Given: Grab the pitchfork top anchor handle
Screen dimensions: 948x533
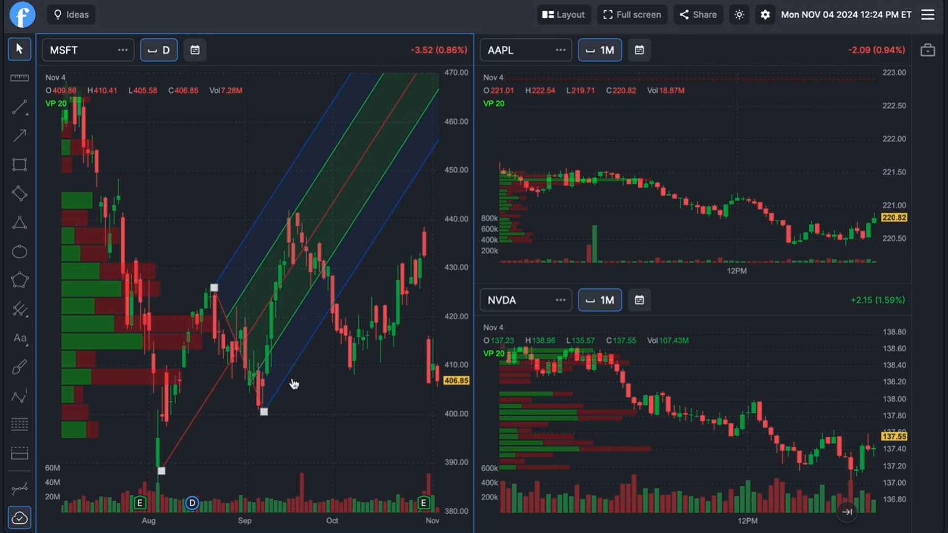Looking at the screenshot, I should coord(214,288).
